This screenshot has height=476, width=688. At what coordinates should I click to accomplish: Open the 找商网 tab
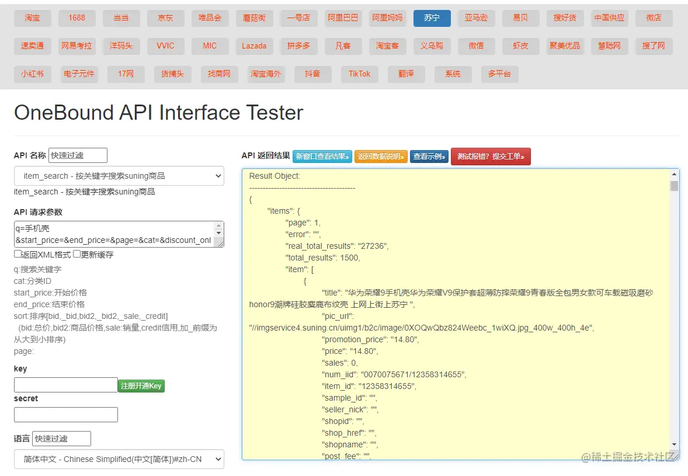[x=219, y=74]
